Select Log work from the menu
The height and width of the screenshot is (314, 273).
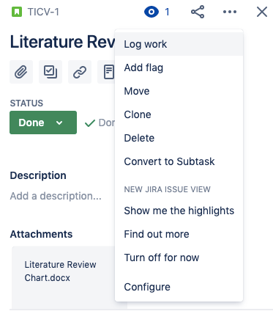(179, 44)
